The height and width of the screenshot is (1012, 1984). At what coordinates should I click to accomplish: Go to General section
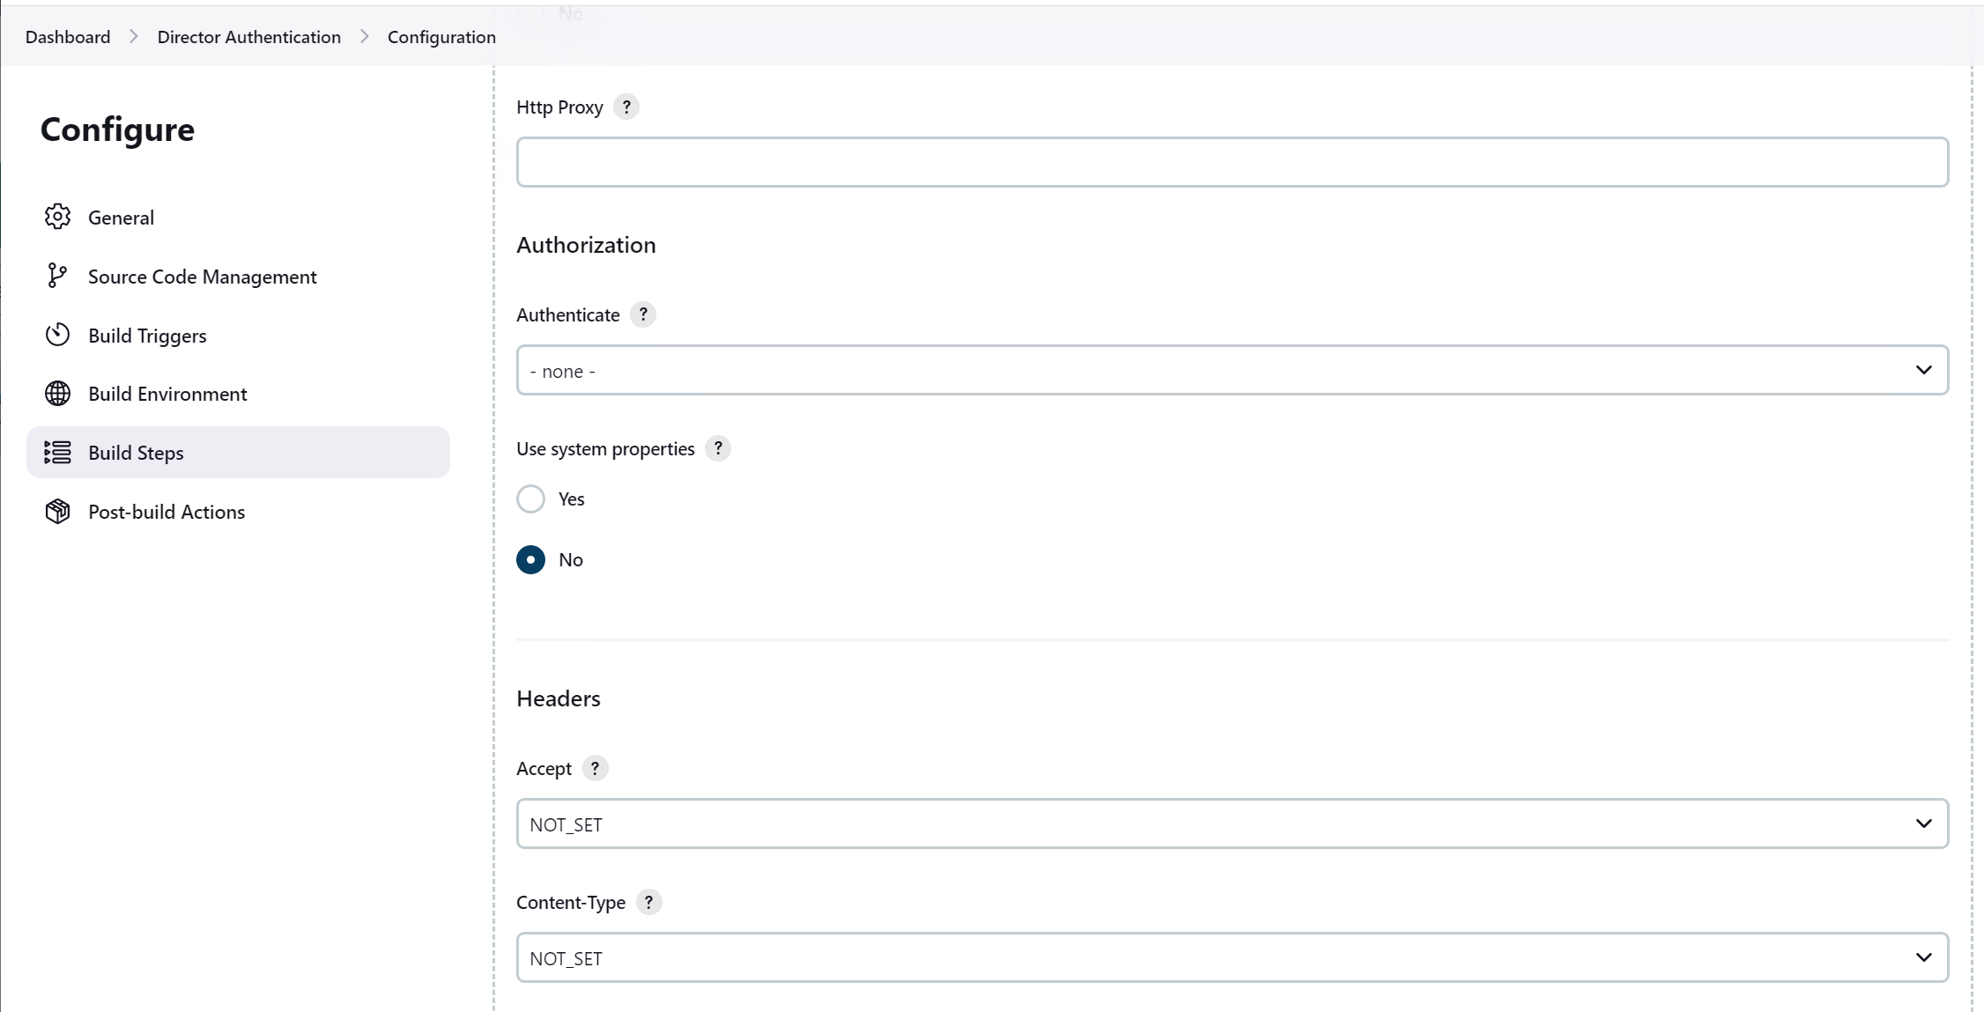(238, 218)
